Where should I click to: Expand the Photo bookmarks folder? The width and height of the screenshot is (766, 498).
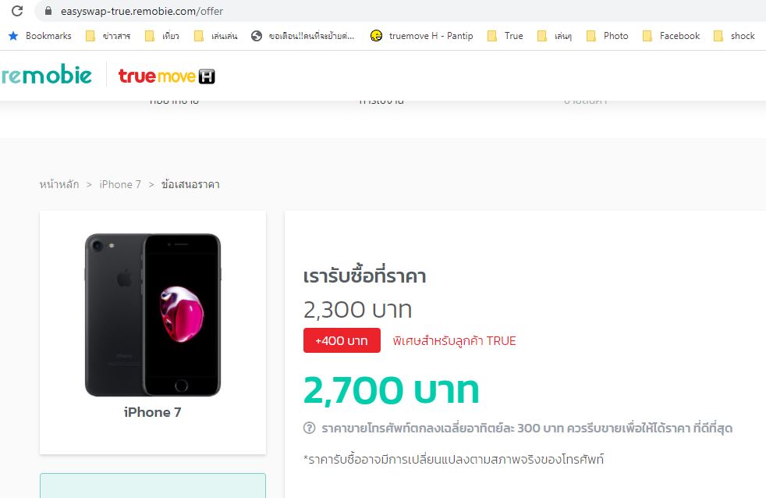(607, 36)
